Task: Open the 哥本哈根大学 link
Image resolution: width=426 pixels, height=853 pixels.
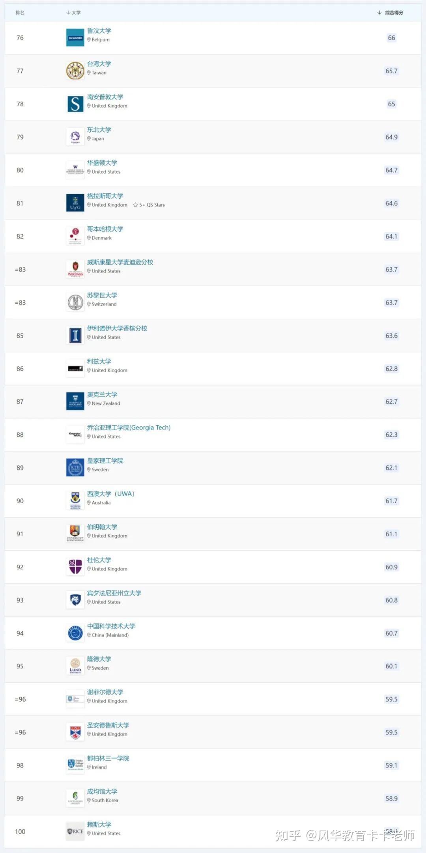Action: point(105,229)
